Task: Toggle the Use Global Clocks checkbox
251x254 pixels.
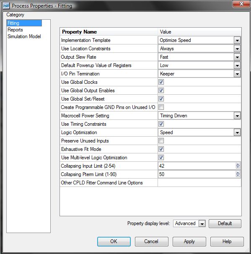Action: coord(161,82)
